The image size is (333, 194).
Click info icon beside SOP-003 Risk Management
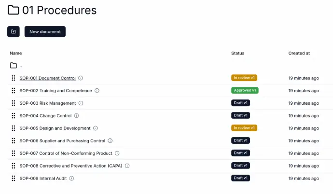[x=81, y=103]
